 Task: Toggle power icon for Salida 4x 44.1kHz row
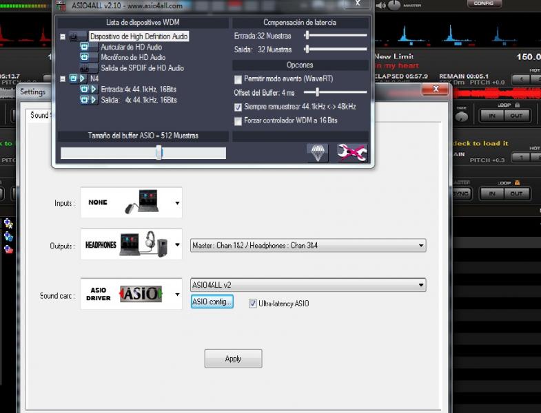[85, 100]
